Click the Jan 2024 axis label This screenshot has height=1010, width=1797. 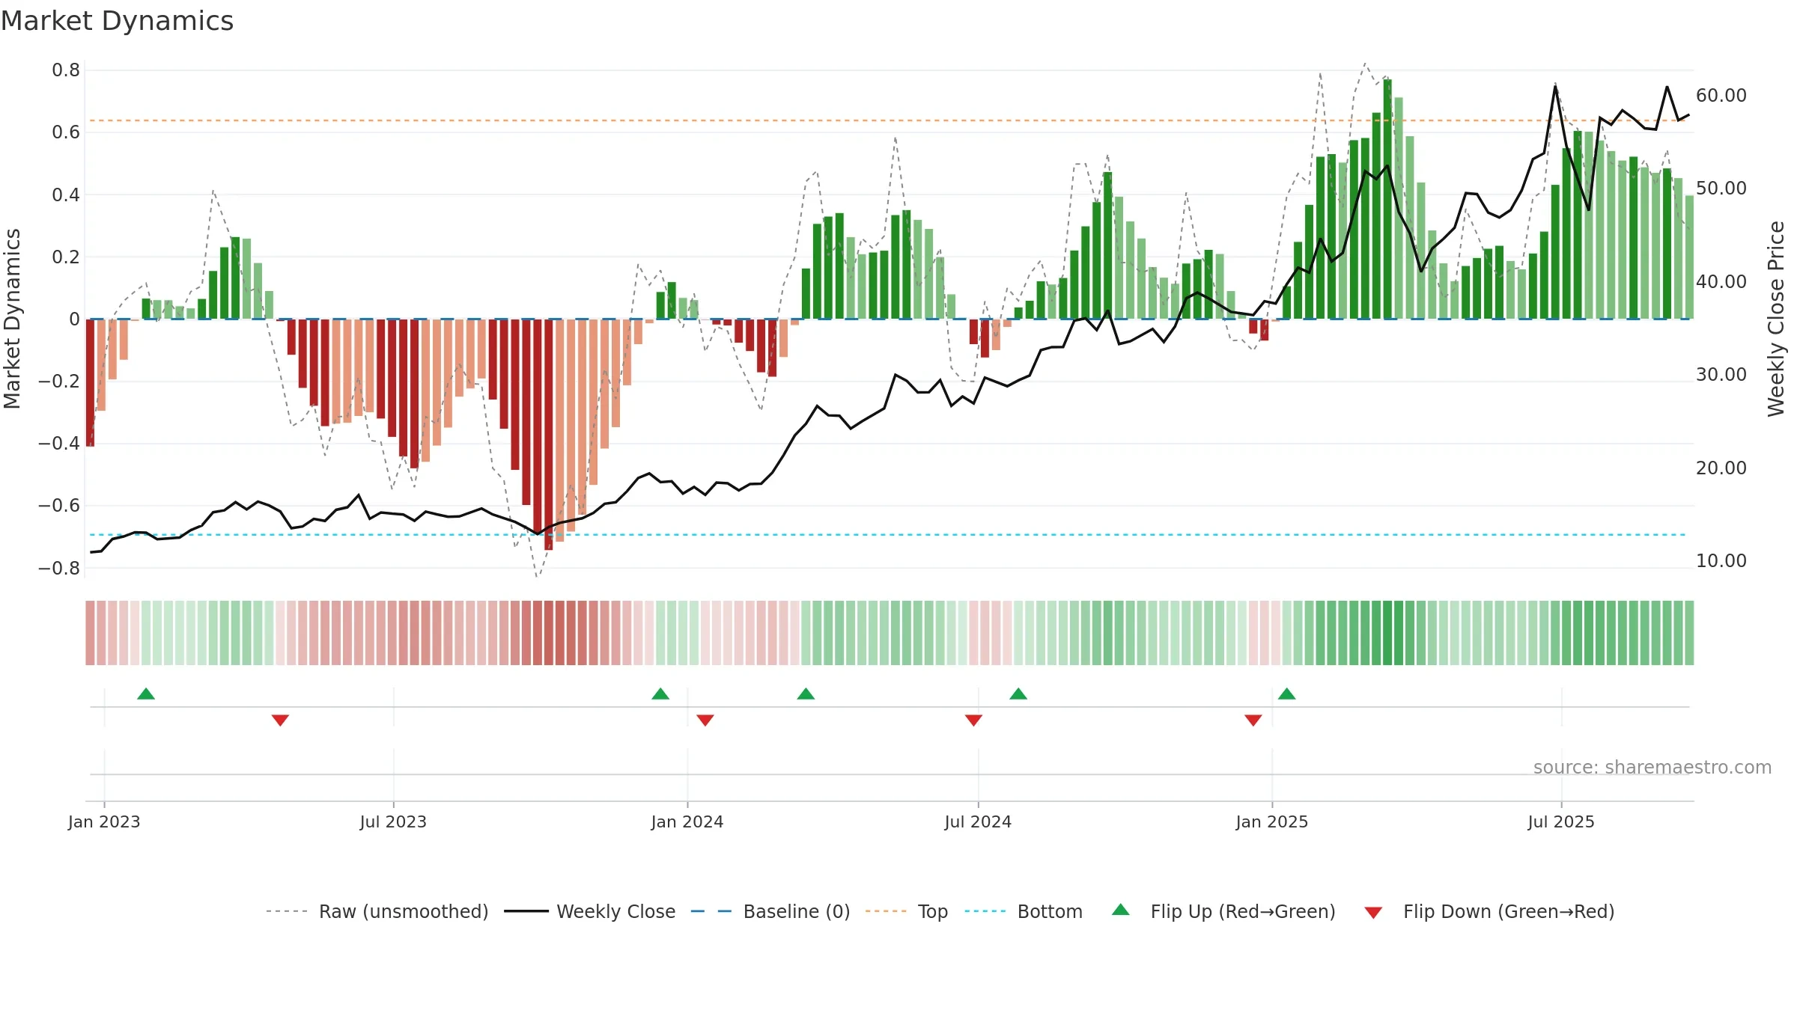[x=687, y=821]
